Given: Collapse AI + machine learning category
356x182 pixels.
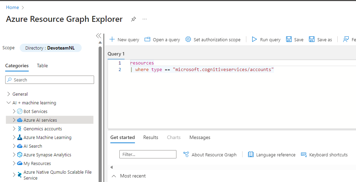Looking at the screenshot, I should point(9,103).
